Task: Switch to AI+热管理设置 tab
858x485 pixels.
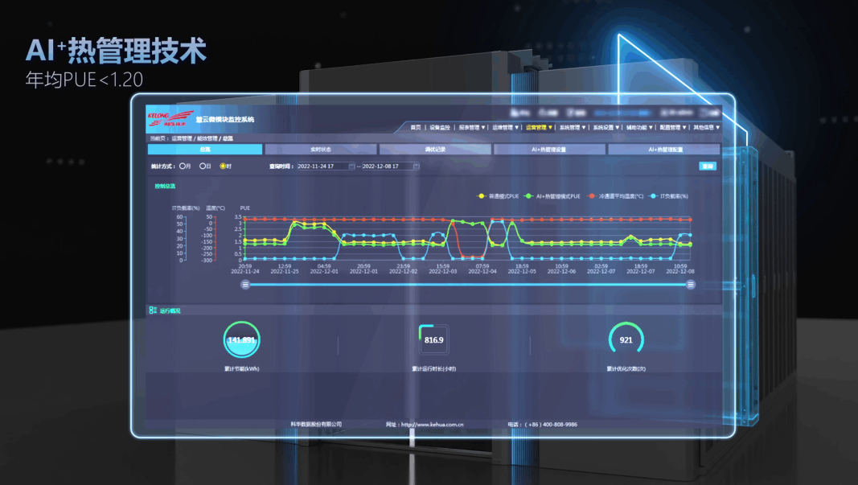Action: (549, 149)
